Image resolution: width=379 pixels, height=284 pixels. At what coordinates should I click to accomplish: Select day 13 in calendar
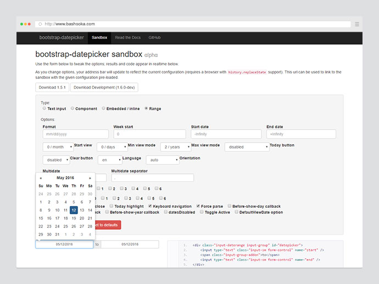point(82,210)
